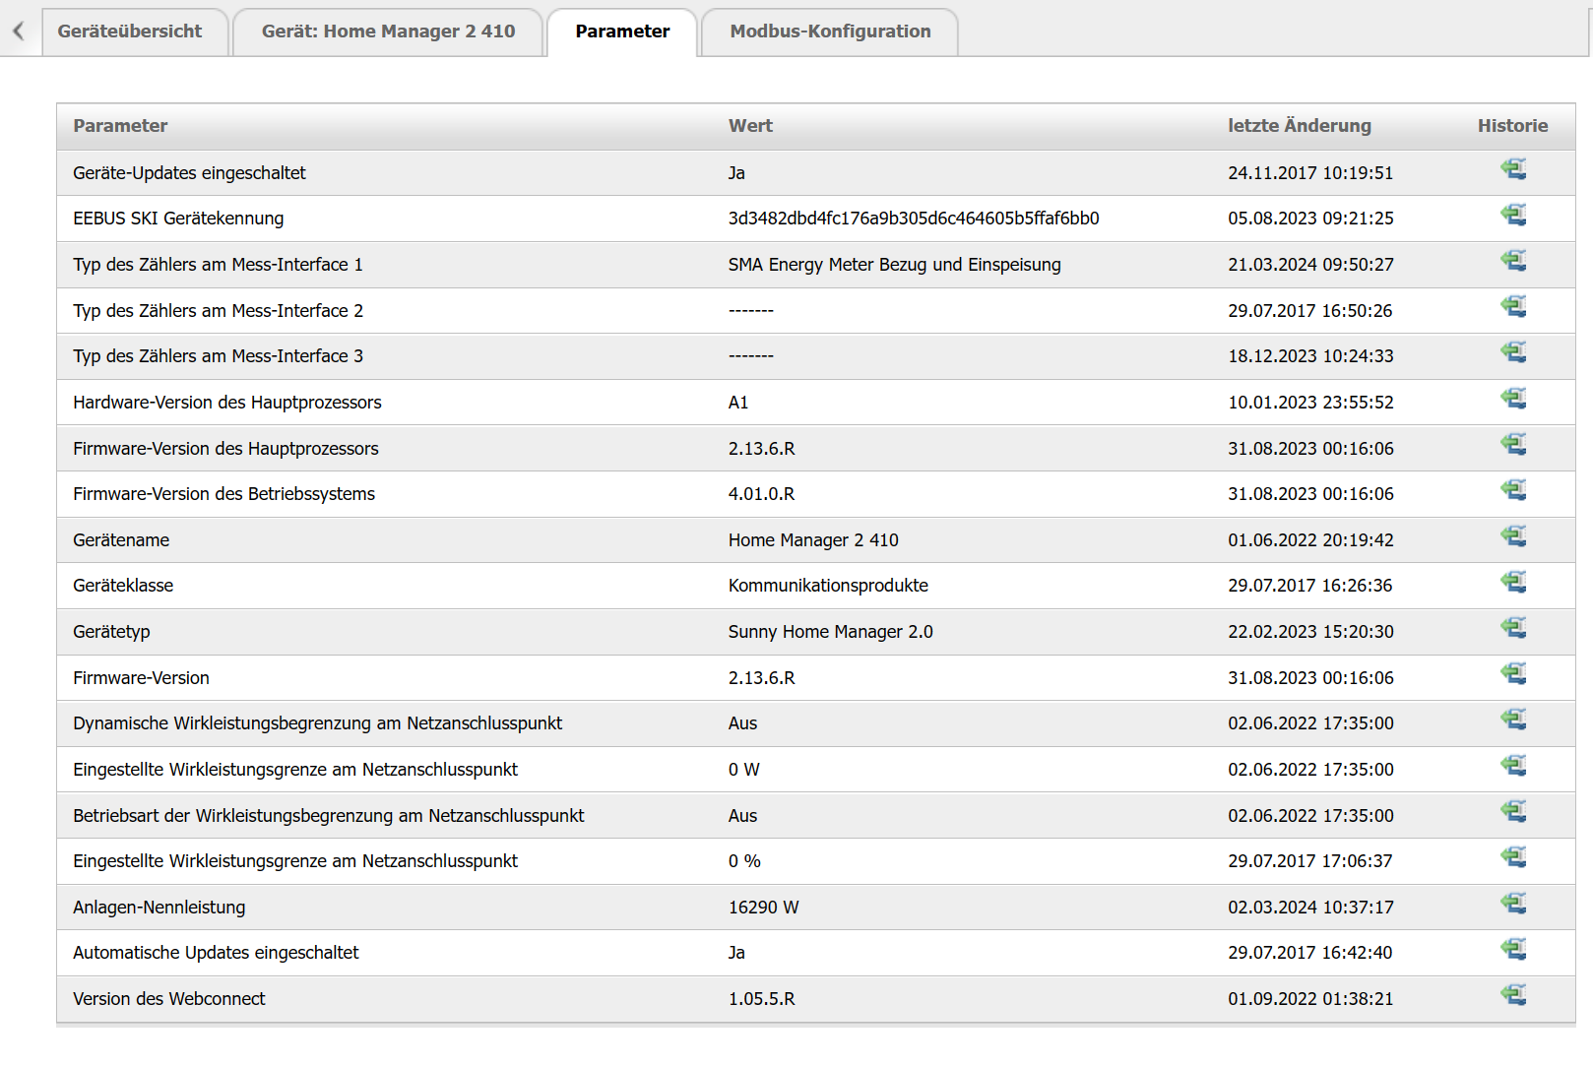Click the label Geräteklasse
The height and width of the screenshot is (1066, 1593).
tap(123, 586)
